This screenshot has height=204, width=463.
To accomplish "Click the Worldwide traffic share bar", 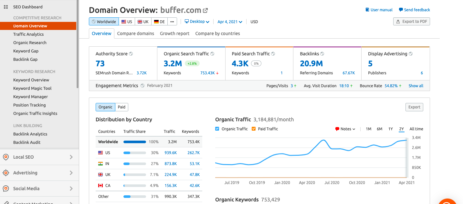I will coord(135,142).
